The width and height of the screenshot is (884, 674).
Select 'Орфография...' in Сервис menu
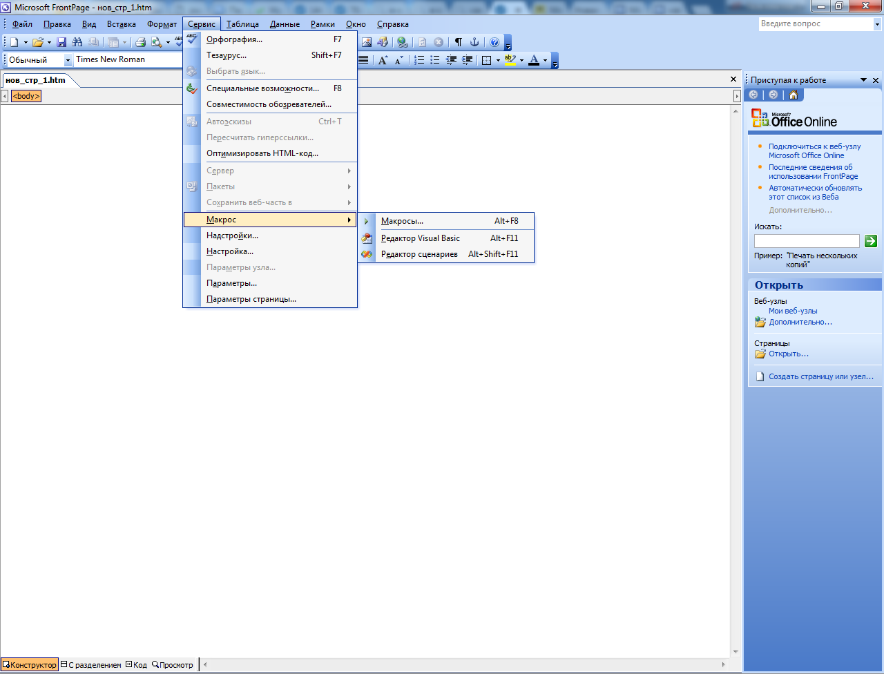click(x=270, y=39)
